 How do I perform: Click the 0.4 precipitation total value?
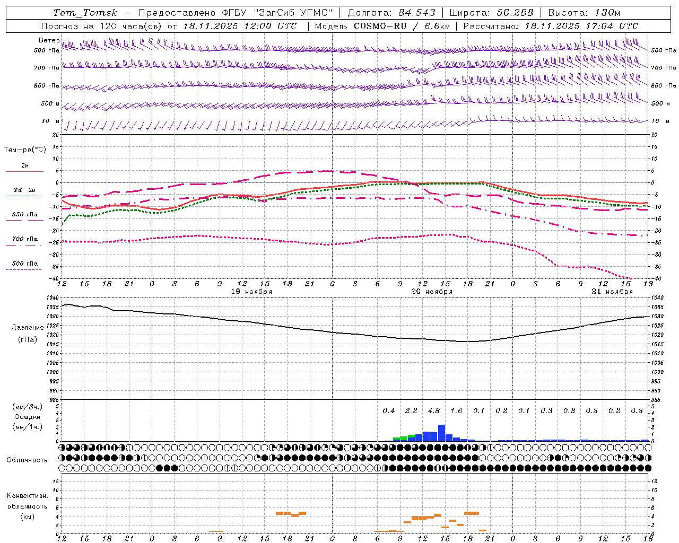388,410
